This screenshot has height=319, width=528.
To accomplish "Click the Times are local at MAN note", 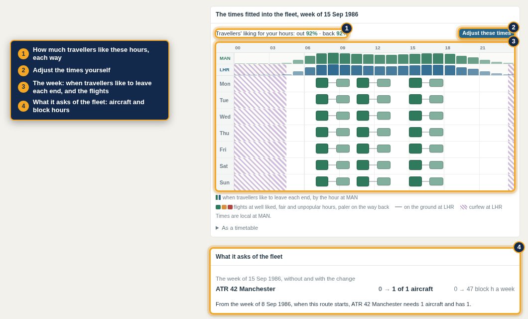I will pos(244,216).
